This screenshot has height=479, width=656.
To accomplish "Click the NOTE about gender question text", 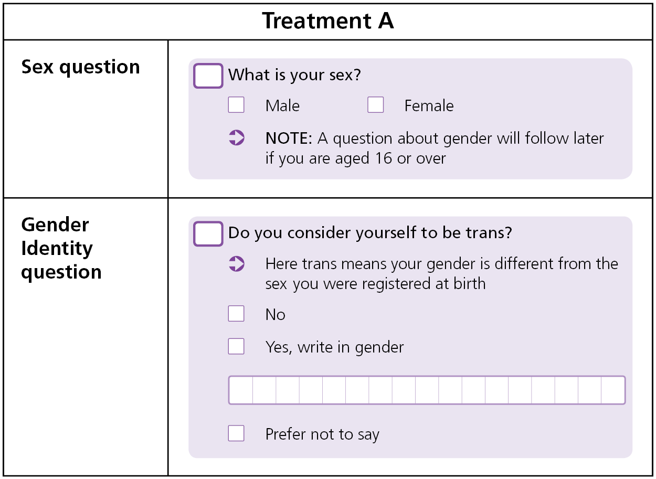I will 435,148.
